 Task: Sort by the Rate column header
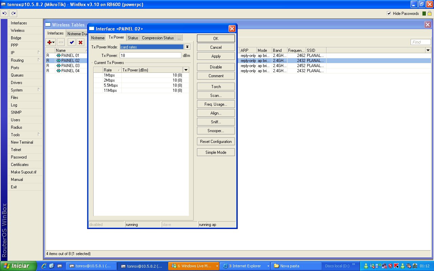pyautogui.click(x=112, y=70)
